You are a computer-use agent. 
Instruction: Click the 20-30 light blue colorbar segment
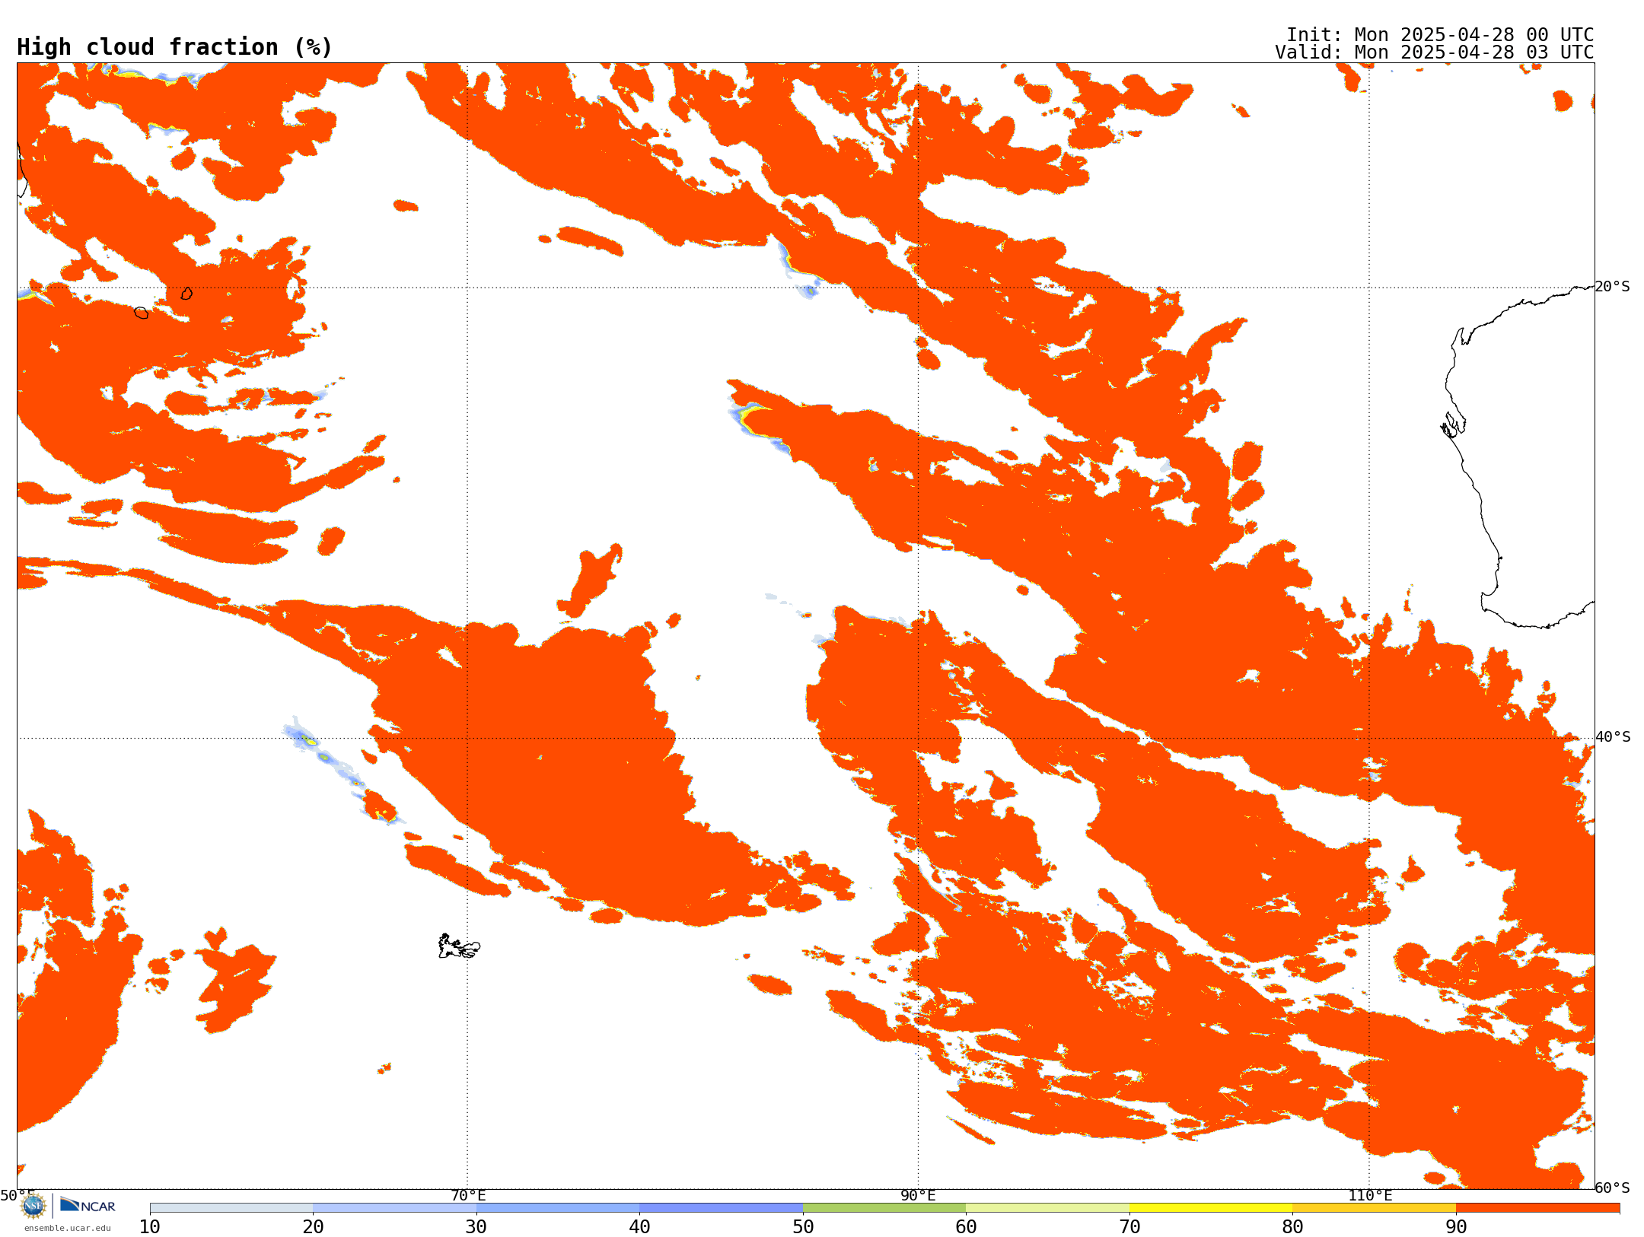(394, 1208)
